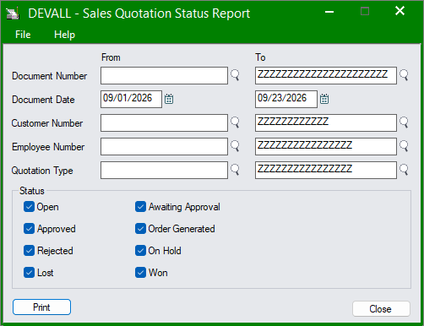Open the From Quotation Type finder icon

coord(235,170)
